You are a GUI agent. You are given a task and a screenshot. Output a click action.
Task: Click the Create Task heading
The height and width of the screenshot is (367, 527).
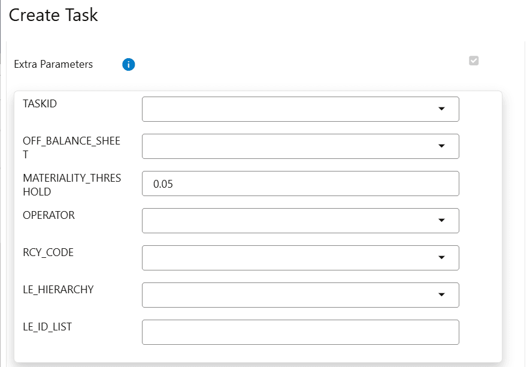pos(53,16)
